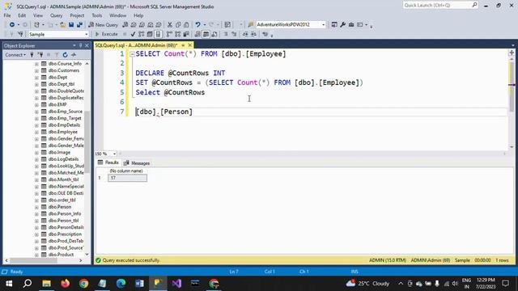518x291 pixels.
Task: Click the Connect Object Explorer plug icon
Action: [32, 55]
